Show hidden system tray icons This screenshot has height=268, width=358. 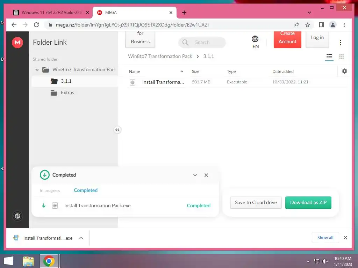(308, 261)
